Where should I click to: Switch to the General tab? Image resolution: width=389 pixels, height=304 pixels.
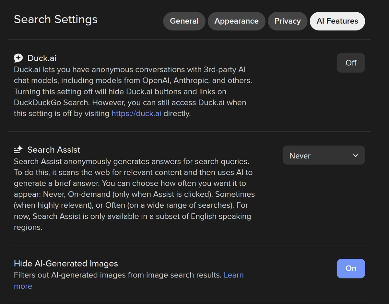[184, 21]
